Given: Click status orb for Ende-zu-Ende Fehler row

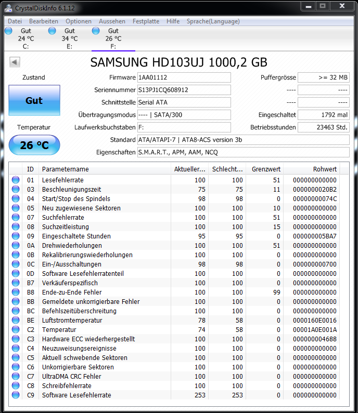Looking at the screenshot, I should 16,292.
